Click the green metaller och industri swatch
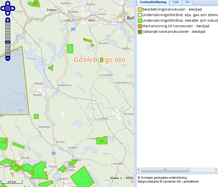This screenshot has width=218, height=187. pyautogui.click(x=140, y=21)
